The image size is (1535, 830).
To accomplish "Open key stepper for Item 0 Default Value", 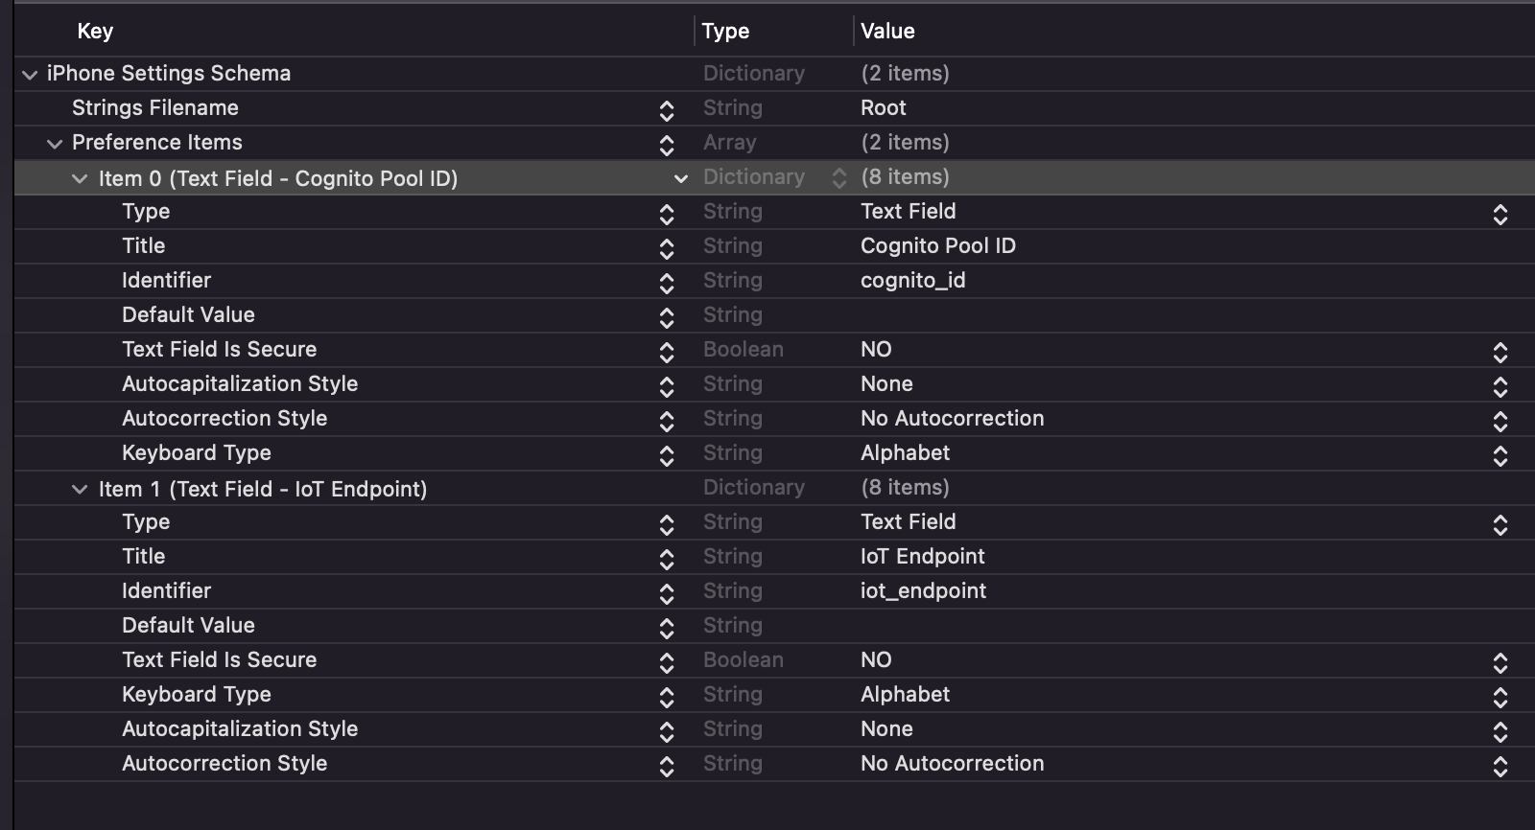I will 667,317.
